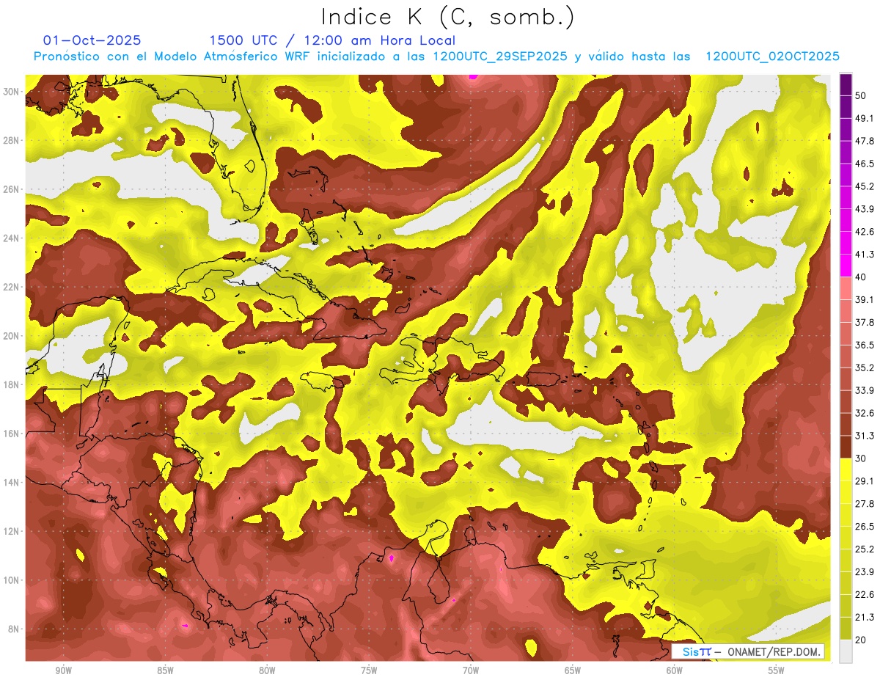Viewport: 880px width, 680px height.
Task: Click colorbar value 30 beside the scale
Action: click(x=862, y=458)
